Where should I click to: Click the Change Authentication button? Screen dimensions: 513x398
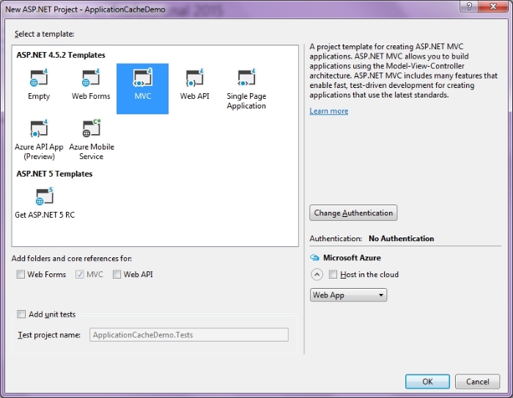tap(353, 213)
